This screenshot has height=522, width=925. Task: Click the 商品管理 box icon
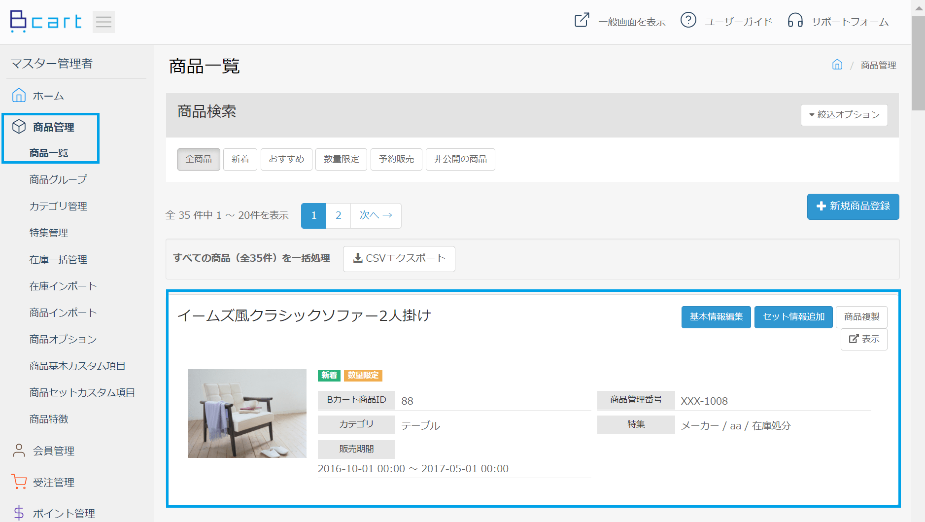[19, 127]
